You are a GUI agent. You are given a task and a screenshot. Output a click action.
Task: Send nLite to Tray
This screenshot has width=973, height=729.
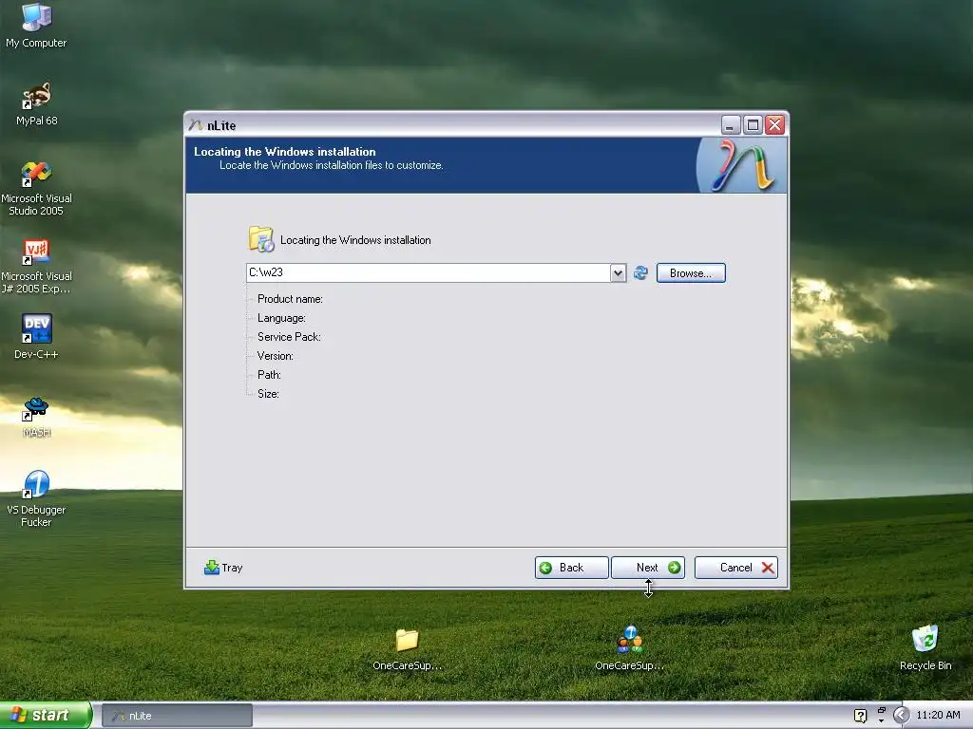pyautogui.click(x=223, y=568)
